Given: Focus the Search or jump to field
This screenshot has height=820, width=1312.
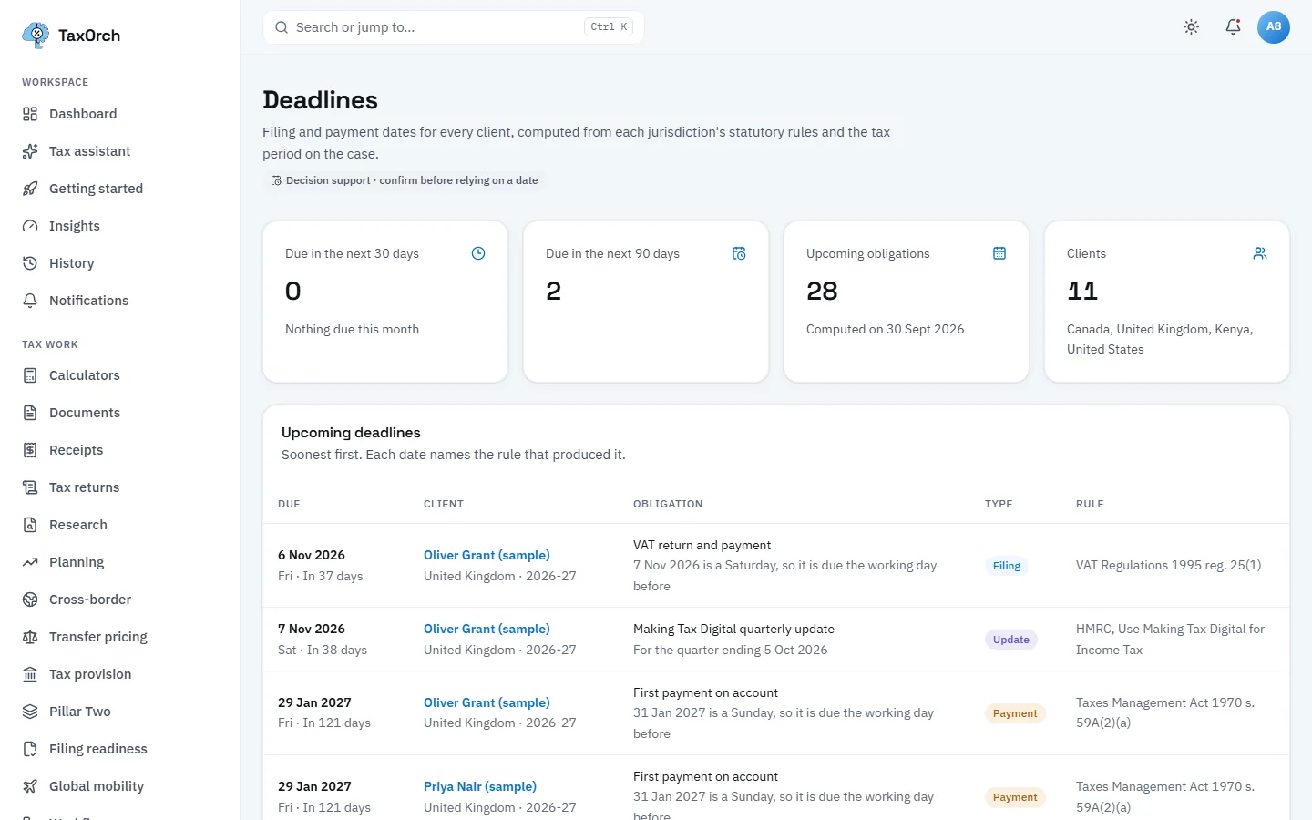Looking at the screenshot, I should (454, 27).
